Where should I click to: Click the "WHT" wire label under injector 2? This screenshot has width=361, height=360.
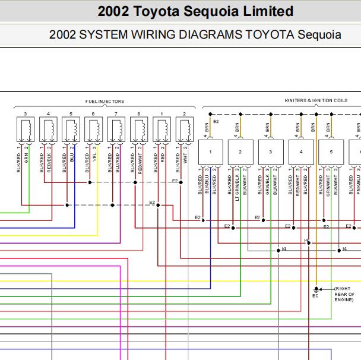click(x=185, y=158)
